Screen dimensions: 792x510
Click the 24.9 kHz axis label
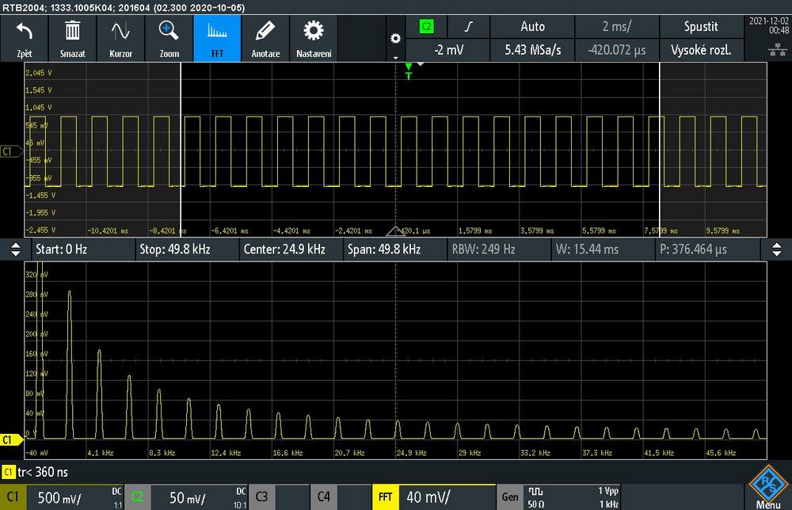click(x=411, y=453)
